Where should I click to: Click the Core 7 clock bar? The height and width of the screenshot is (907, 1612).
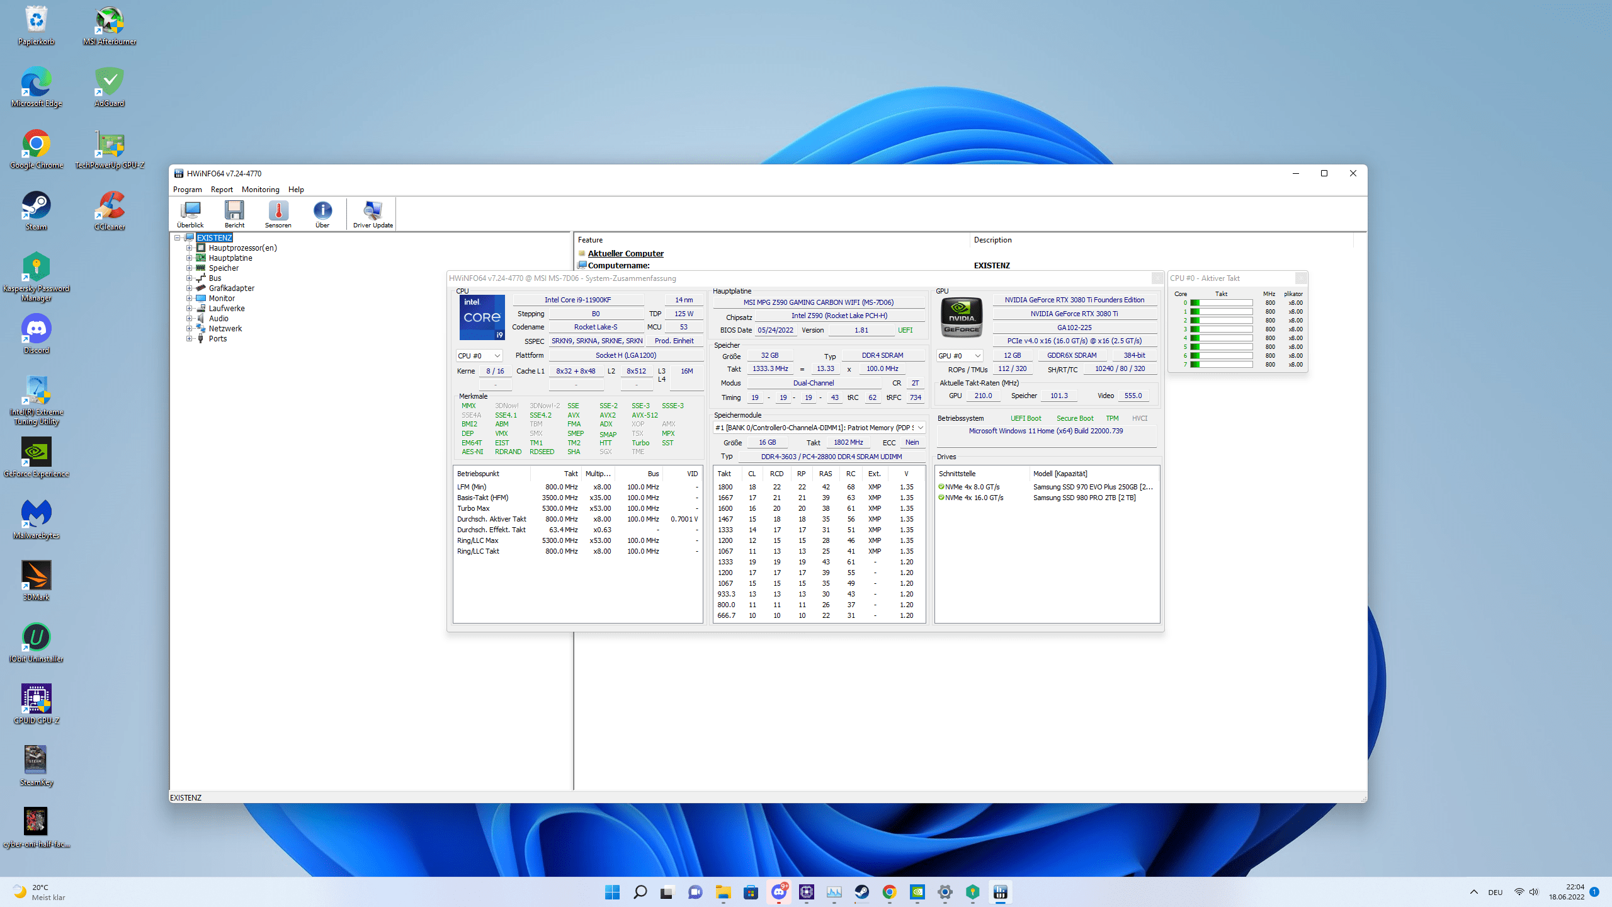pyautogui.click(x=1221, y=365)
